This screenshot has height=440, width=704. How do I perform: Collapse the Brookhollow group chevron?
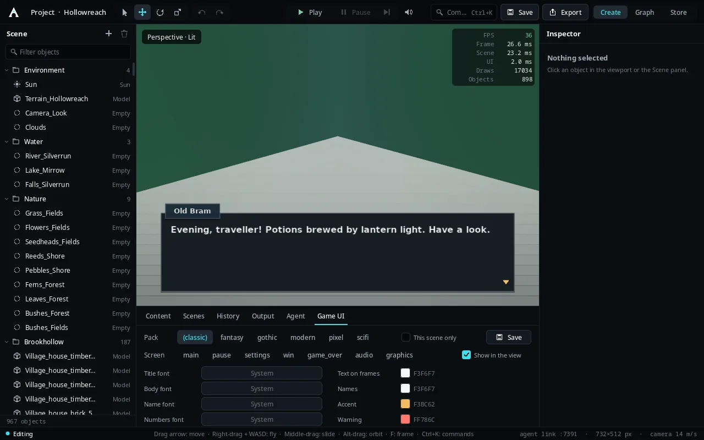[x=7, y=342]
